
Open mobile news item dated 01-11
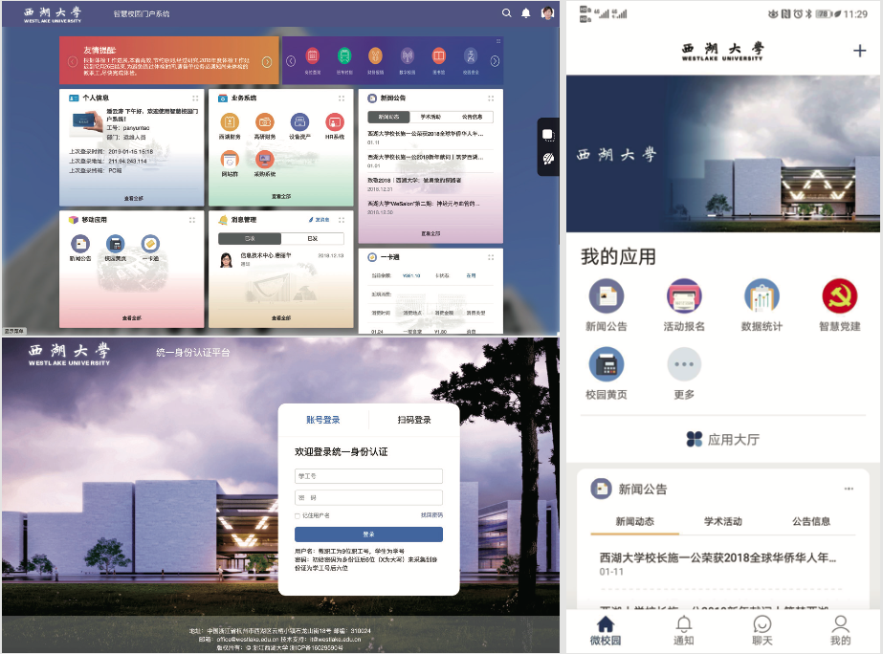point(718,563)
